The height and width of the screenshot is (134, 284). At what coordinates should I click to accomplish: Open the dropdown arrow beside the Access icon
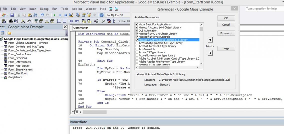(7, 15)
